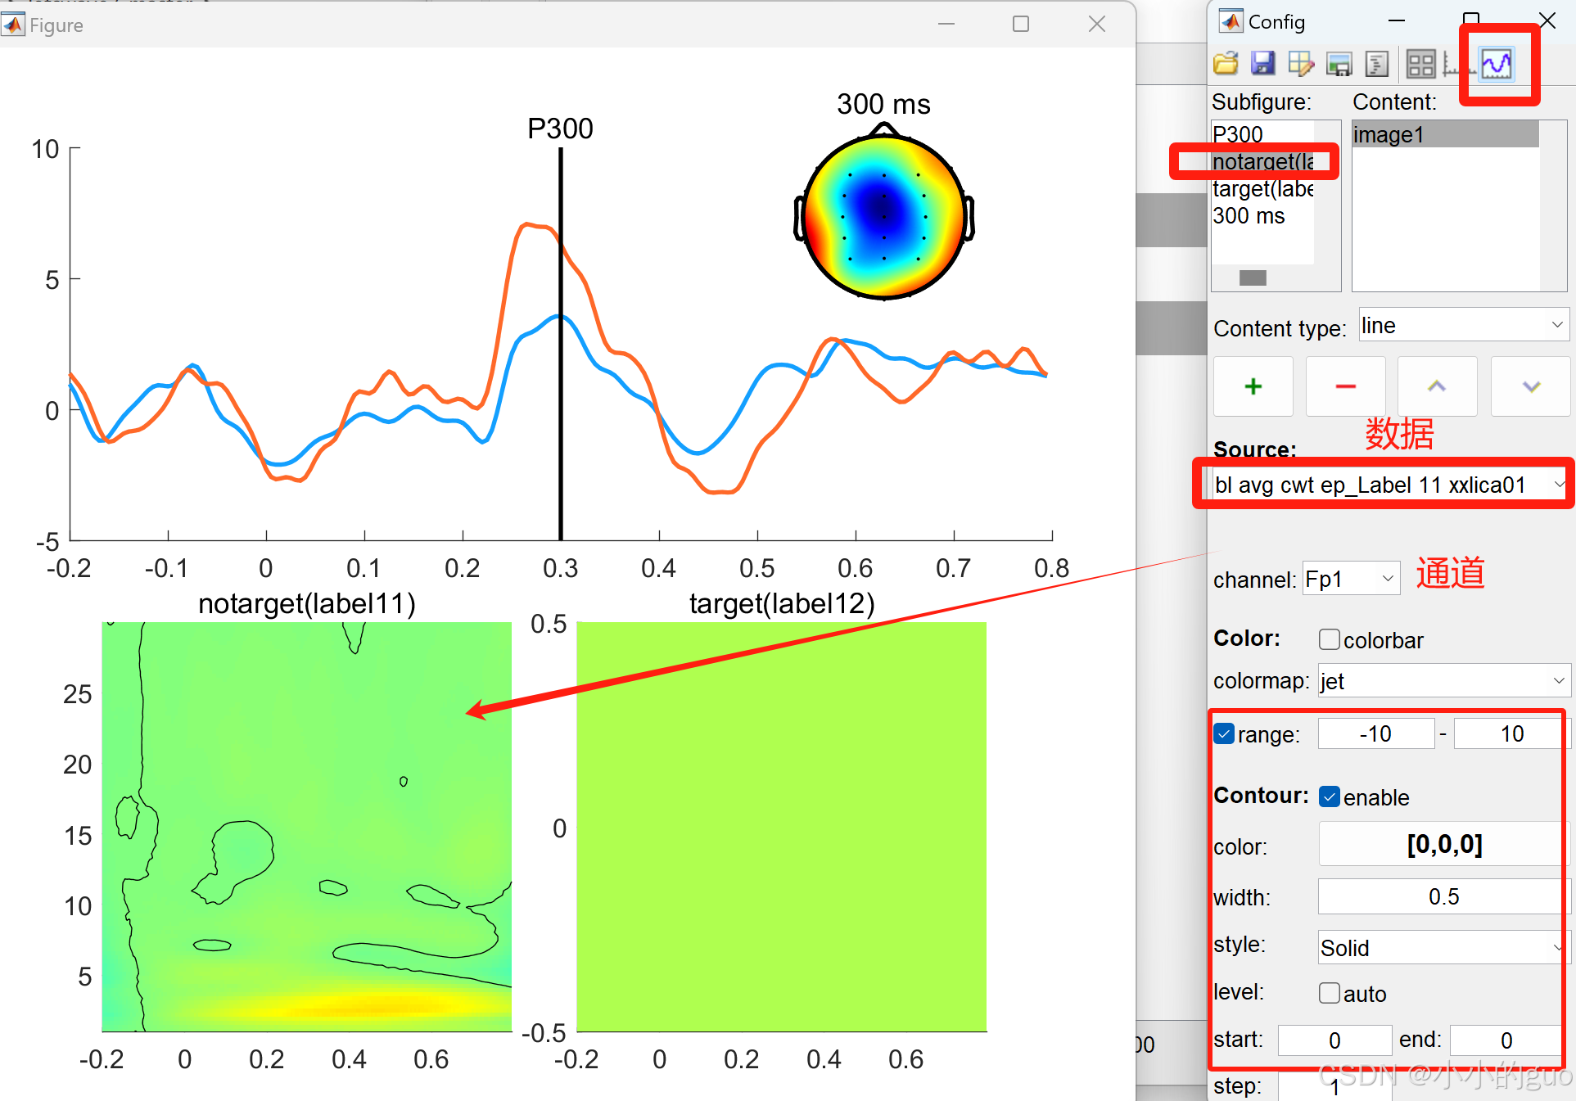Maximize the Figure window
This screenshot has width=1576, height=1101.
[x=1021, y=25]
